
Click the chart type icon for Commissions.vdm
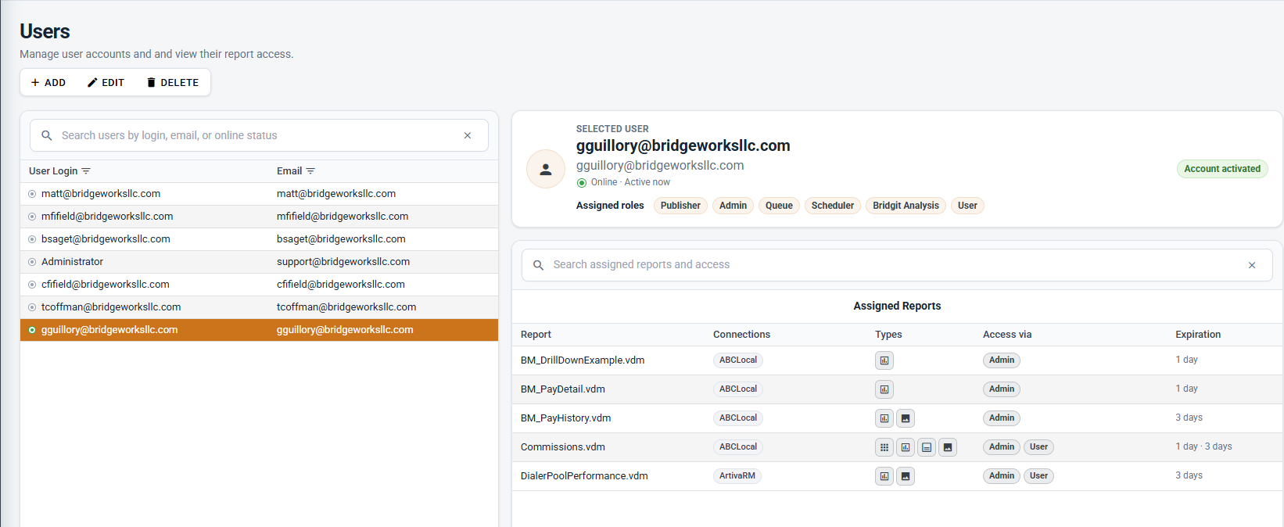pos(906,447)
